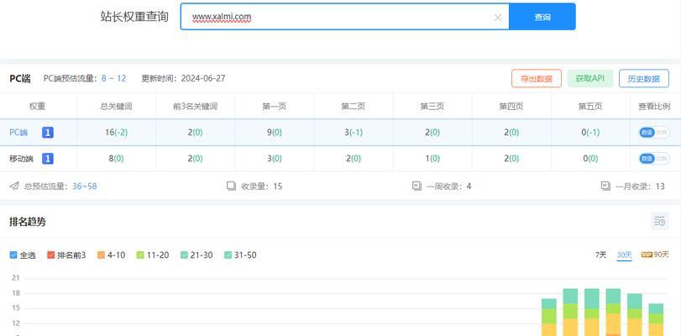Click the 移动端 weight badge icon

[x=48, y=159]
